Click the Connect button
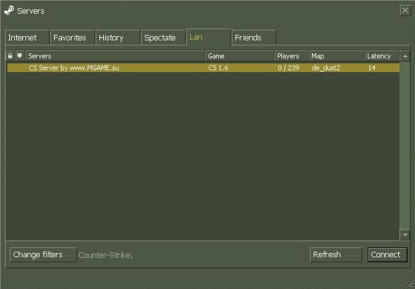Image resolution: width=415 pixels, height=289 pixels. tap(387, 255)
